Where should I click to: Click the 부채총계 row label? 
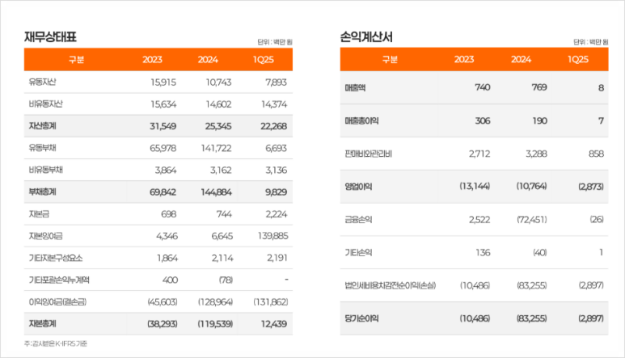click(42, 192)
